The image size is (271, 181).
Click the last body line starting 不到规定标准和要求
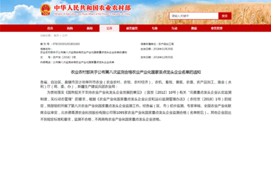[101, 119]
